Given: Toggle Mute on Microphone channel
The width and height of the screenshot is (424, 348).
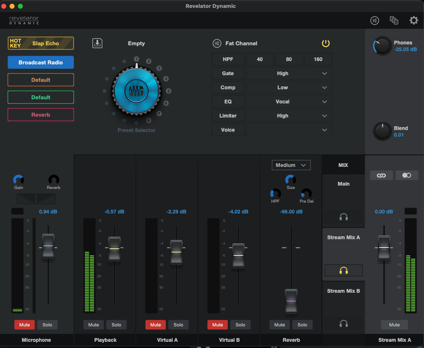Looking at the screenshot, I should pyautogui.click(x=25, y=325).
